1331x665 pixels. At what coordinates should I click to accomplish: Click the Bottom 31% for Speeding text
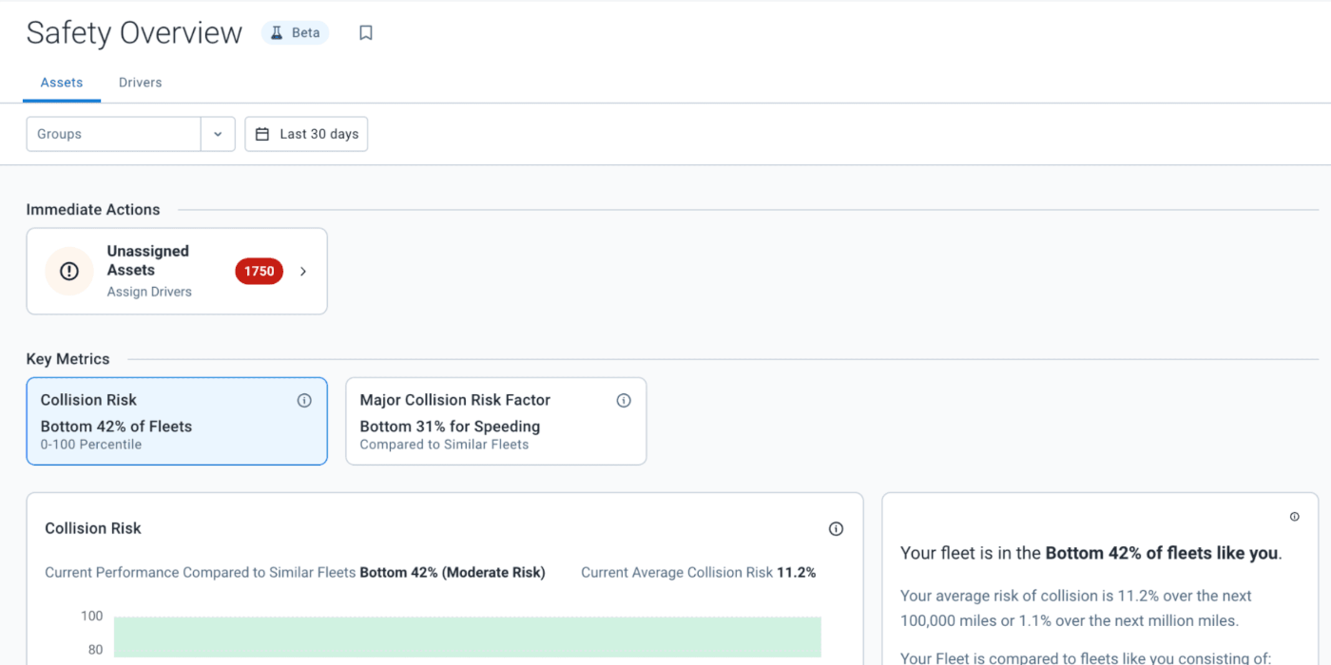(450, 427)
